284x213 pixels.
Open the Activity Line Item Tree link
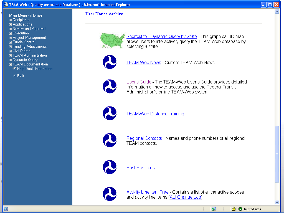tap(148, 192)
